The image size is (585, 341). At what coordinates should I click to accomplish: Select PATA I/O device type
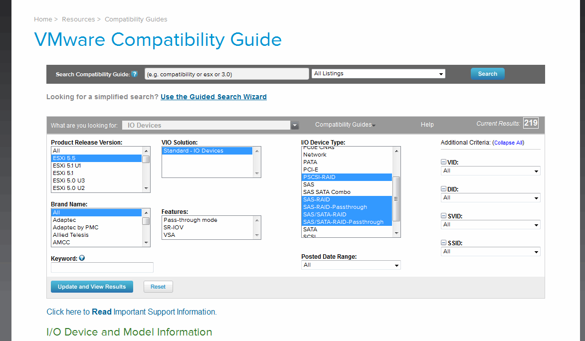[x=347, y=163]
